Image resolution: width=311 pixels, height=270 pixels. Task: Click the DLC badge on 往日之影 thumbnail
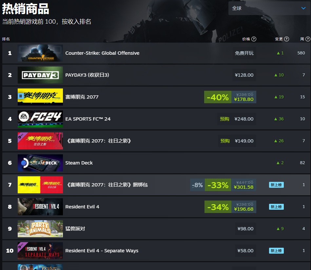[21, 136]
